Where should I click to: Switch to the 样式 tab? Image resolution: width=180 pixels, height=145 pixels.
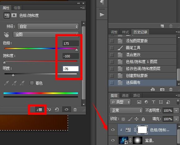125,32
